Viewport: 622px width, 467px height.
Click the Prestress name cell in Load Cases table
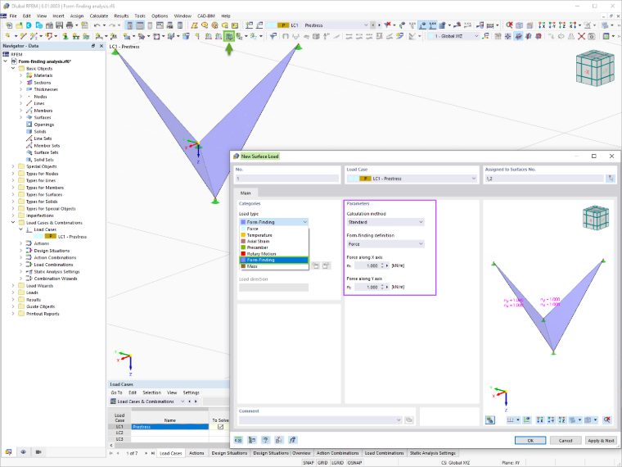pyautogui.click(x=169, y=427)
